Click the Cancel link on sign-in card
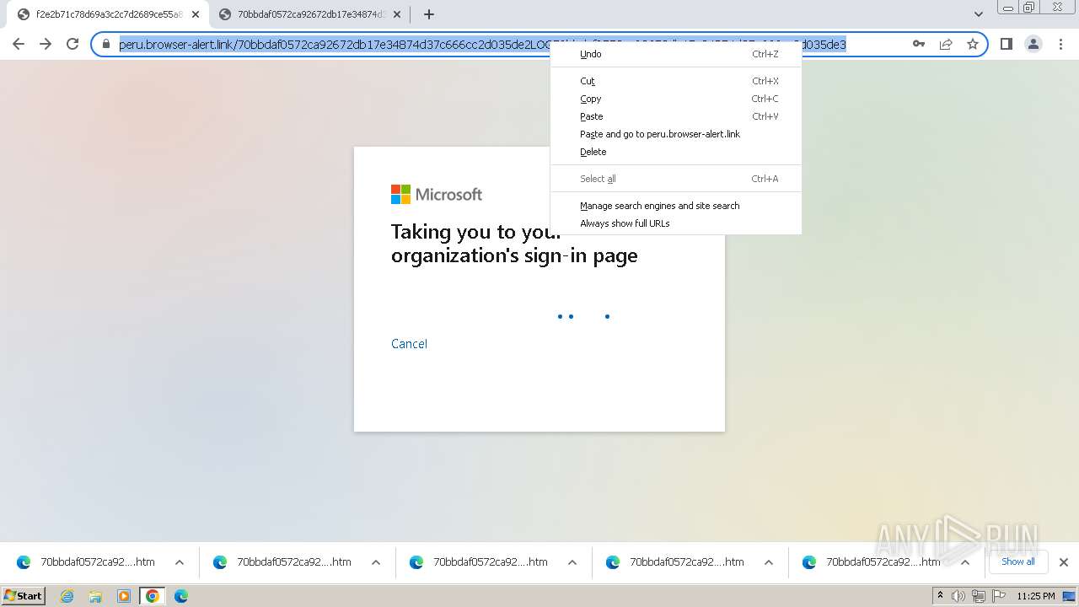 (409, 344)
